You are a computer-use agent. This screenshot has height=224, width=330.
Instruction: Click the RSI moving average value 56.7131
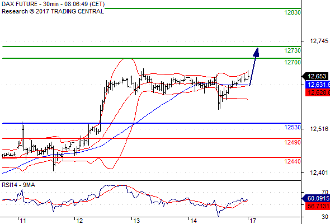tap(318, 206)
